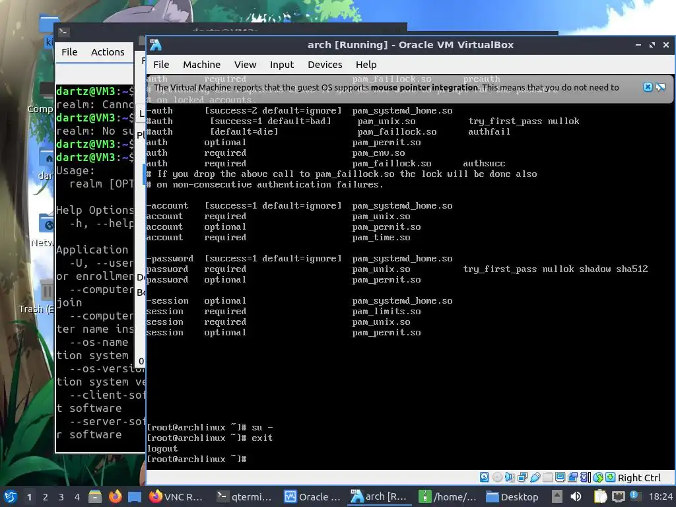
Task: Click the pam_faillock.so authsucc line
Action: point(325,164)
